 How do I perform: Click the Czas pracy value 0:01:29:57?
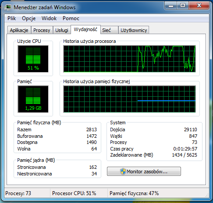coord(185,149)
